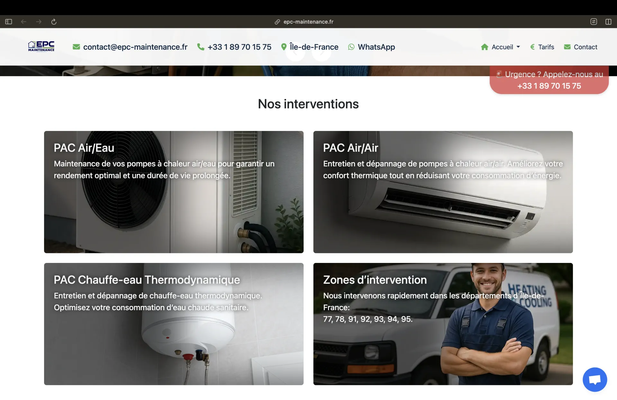The height and width of the screenshot is (400, 617).
Task: Click the Zones d'intervention title text
Action: pyautogui.click(x=375, y=280)
